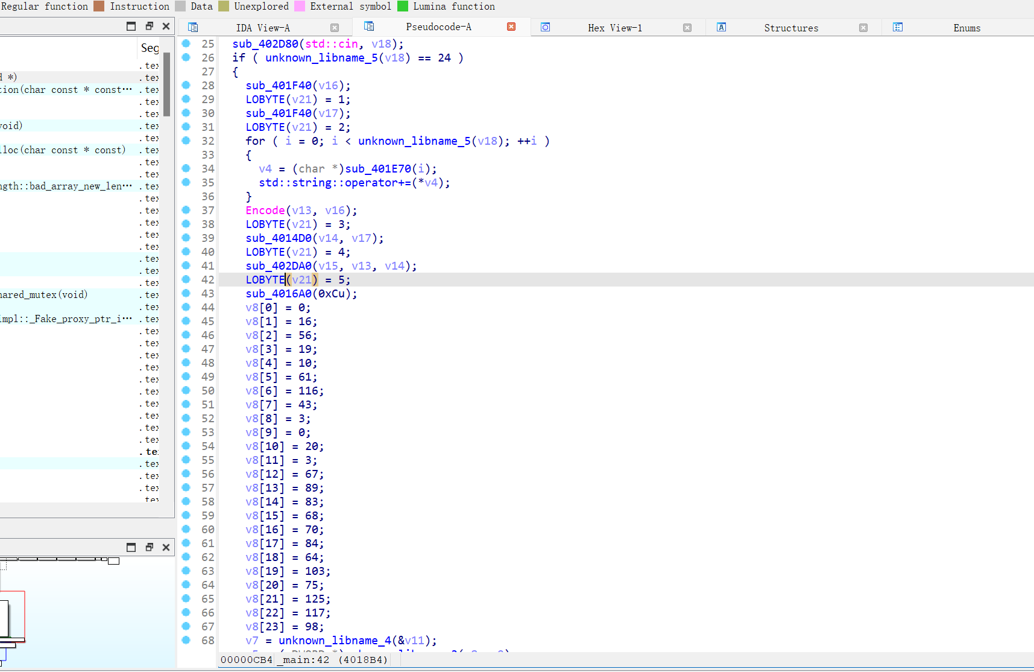Open the Structures tab
The image size is (1034, 672).
[791, 28]
